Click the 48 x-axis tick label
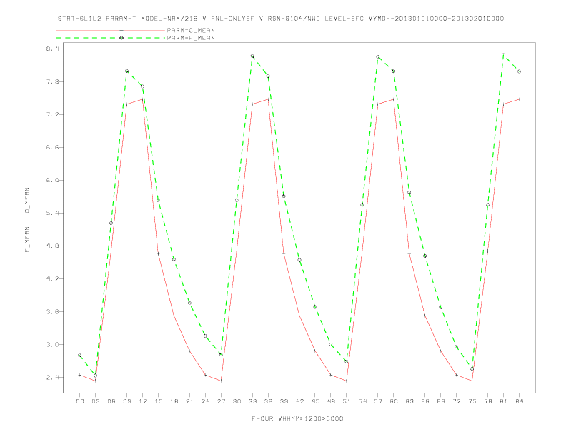The image size is (566, 437). click(331, 401)
